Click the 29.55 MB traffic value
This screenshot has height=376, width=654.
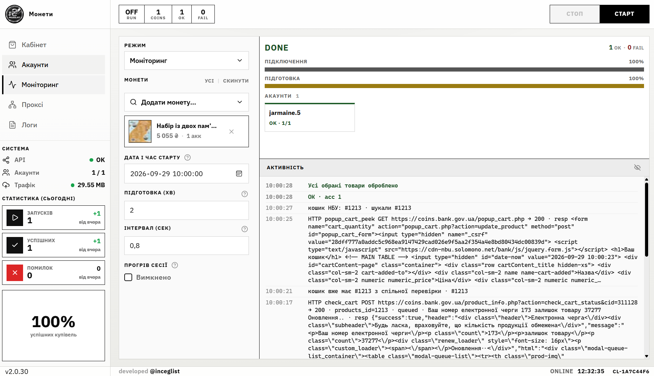91,185
